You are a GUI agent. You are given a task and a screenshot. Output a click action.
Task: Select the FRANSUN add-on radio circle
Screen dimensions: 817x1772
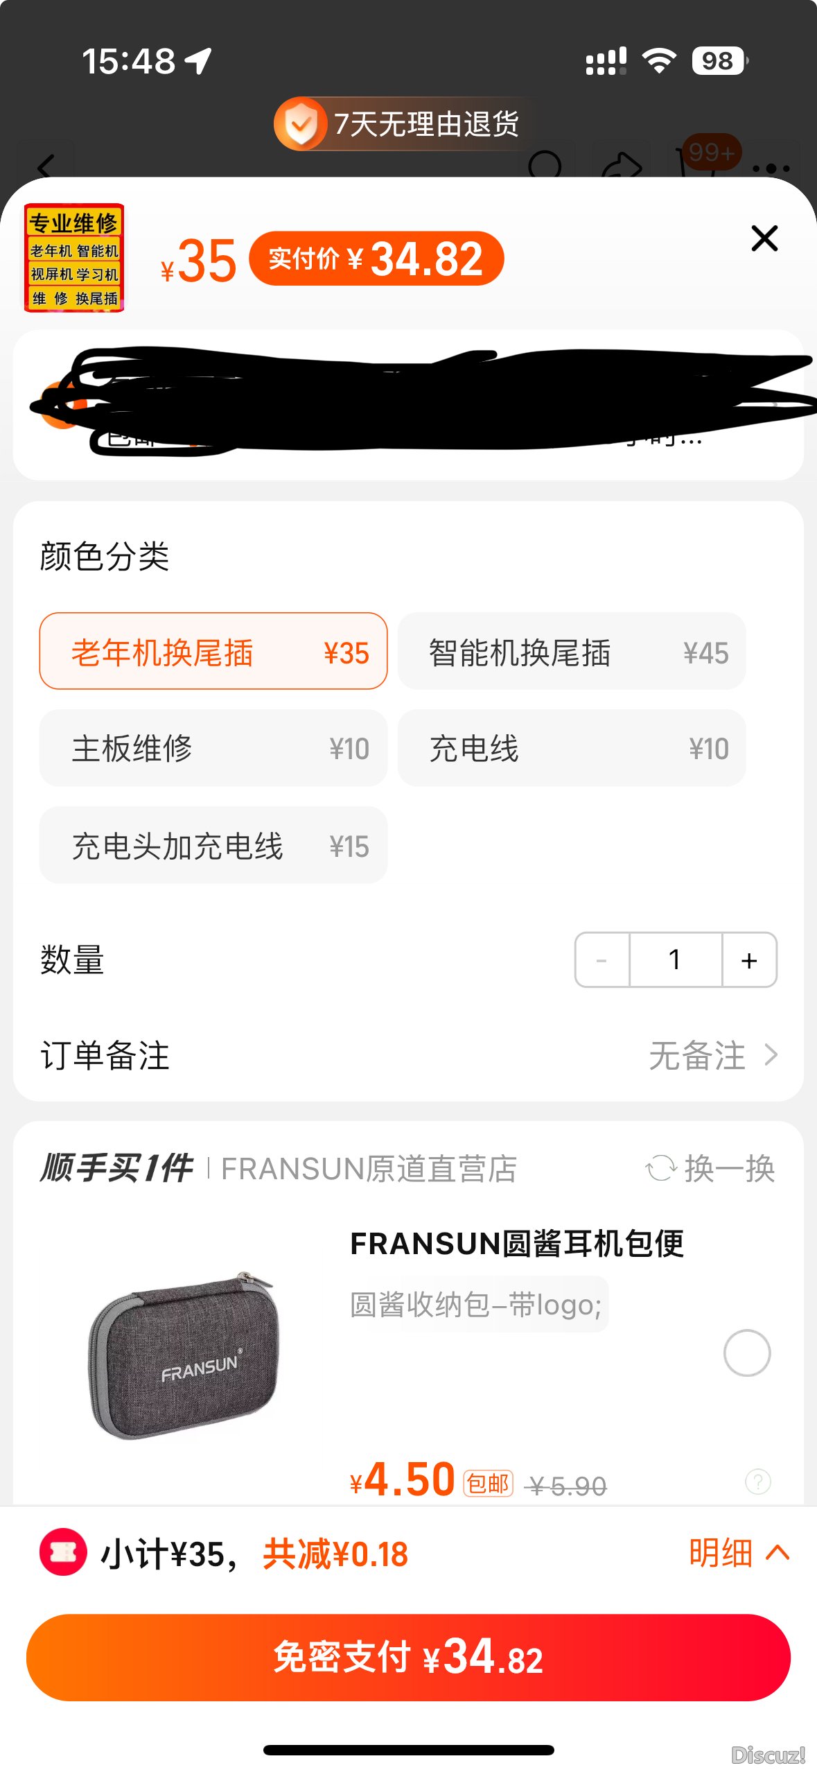[x=746, y=1353]
